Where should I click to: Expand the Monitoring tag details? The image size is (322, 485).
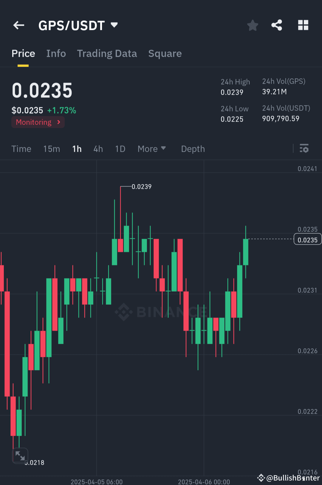tap(38, 122)
